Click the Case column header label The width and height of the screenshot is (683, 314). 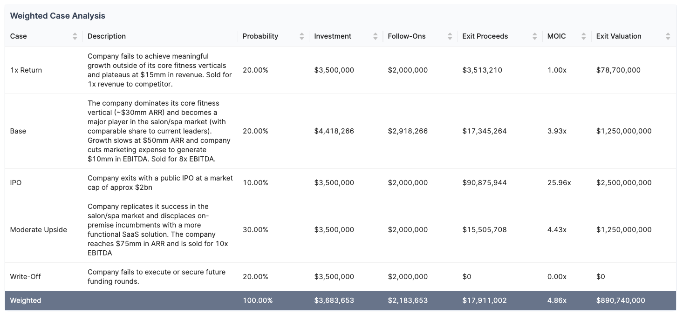(19, 36)
